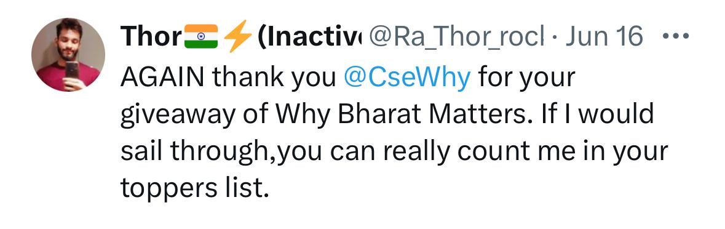725x229 pixels.
Task: Click the word AGAIN in tweet
Action: (x=162, y=77)
